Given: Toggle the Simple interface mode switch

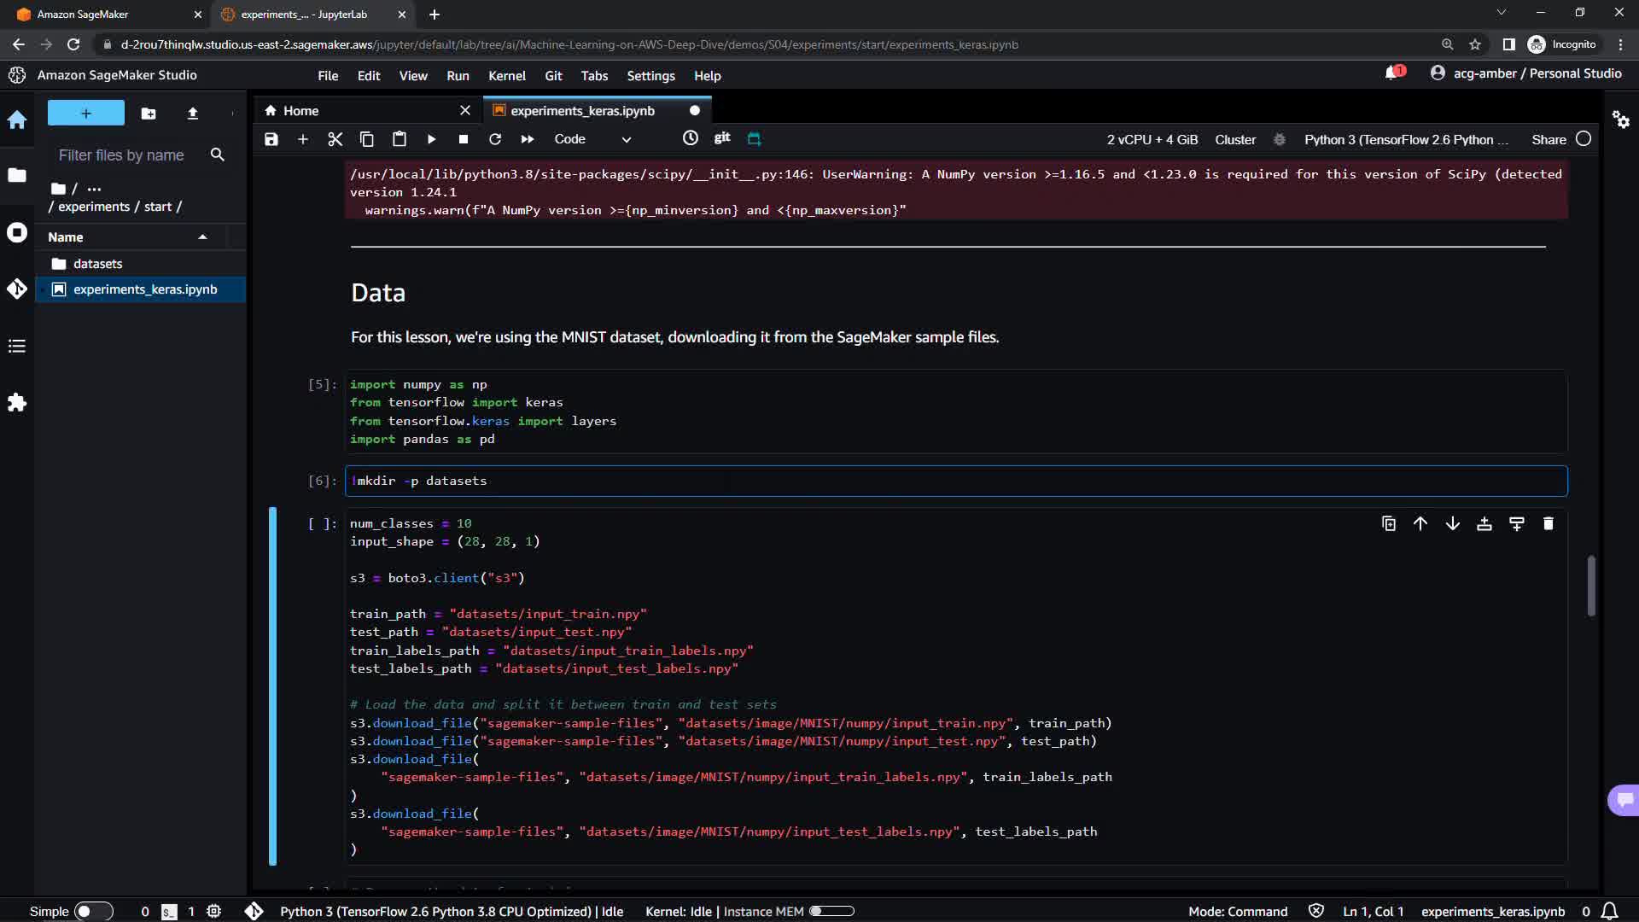Looking at the screenshot, I should (x=92, y=911).
